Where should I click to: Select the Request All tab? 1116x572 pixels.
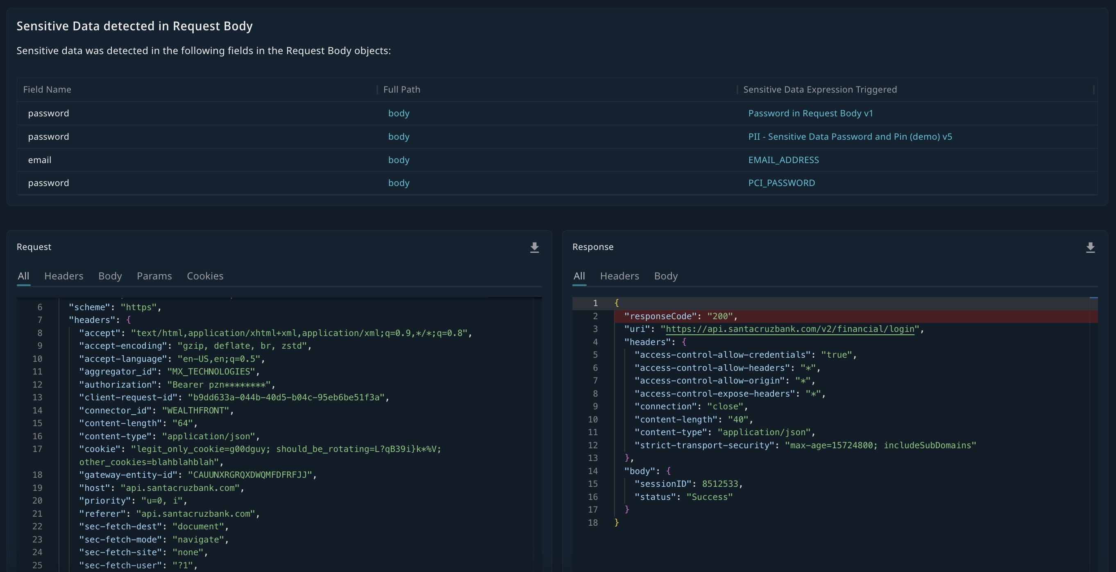click(23, 276)
